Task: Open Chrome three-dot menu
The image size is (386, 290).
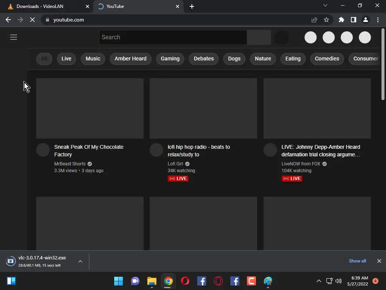Action: coord(378,20)
